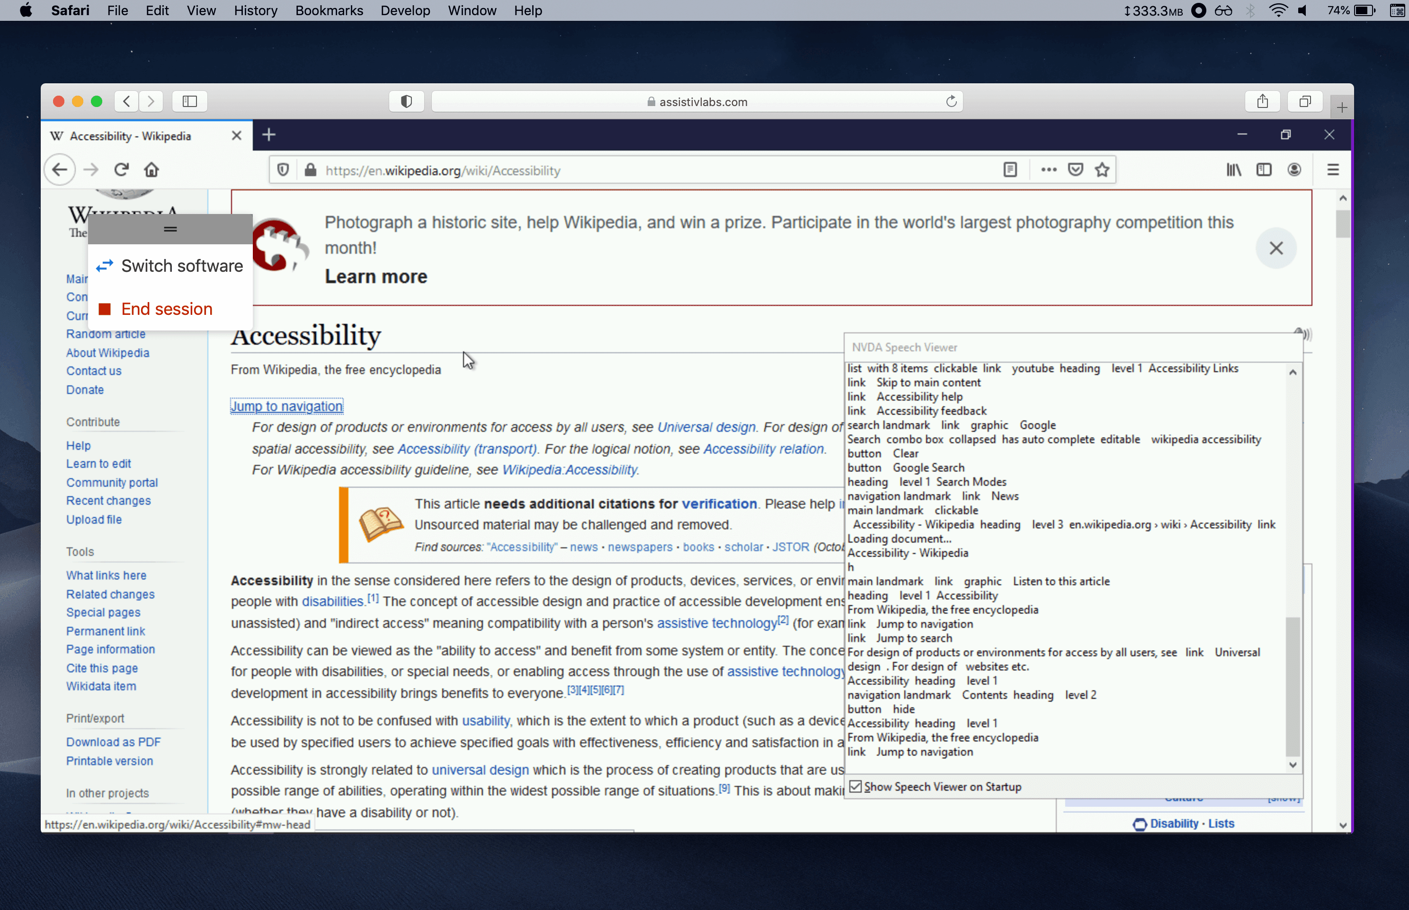Viewport: 1409px width, 910px height.
Task: Show Firefox sidebars
Action: [1264, 170]
